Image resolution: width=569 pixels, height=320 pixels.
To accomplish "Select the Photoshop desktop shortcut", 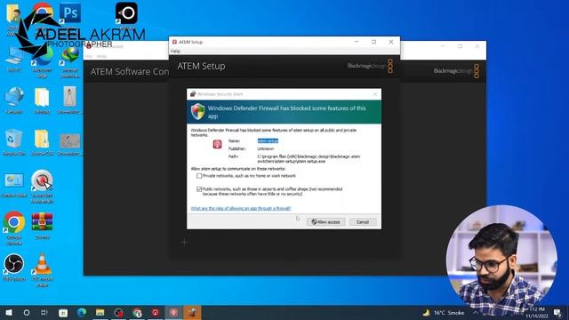I will 70,13.
